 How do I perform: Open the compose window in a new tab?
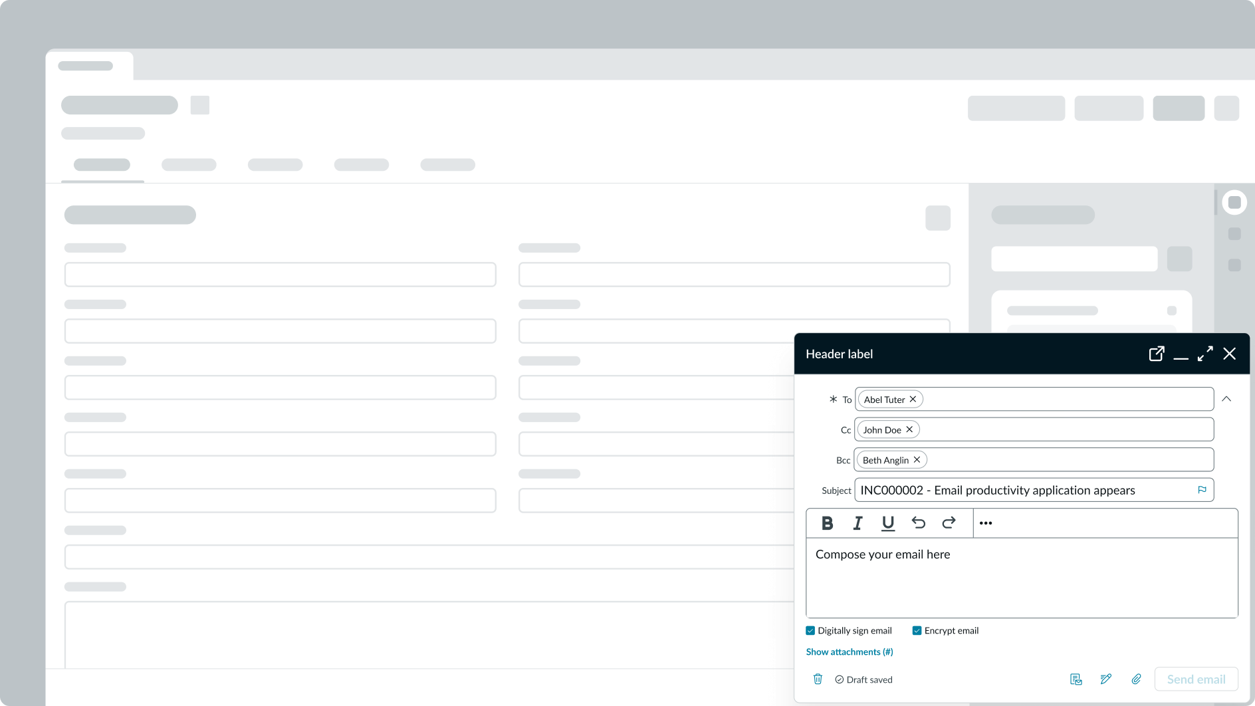(x=1157, y=354)
